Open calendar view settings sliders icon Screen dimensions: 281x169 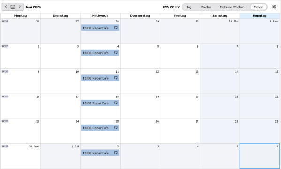(x=274, y=7)
